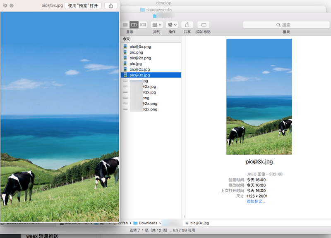Select file pic@2x.jpg in list
Viewport: 331px width, 238px height.
[x=151, y=69]
